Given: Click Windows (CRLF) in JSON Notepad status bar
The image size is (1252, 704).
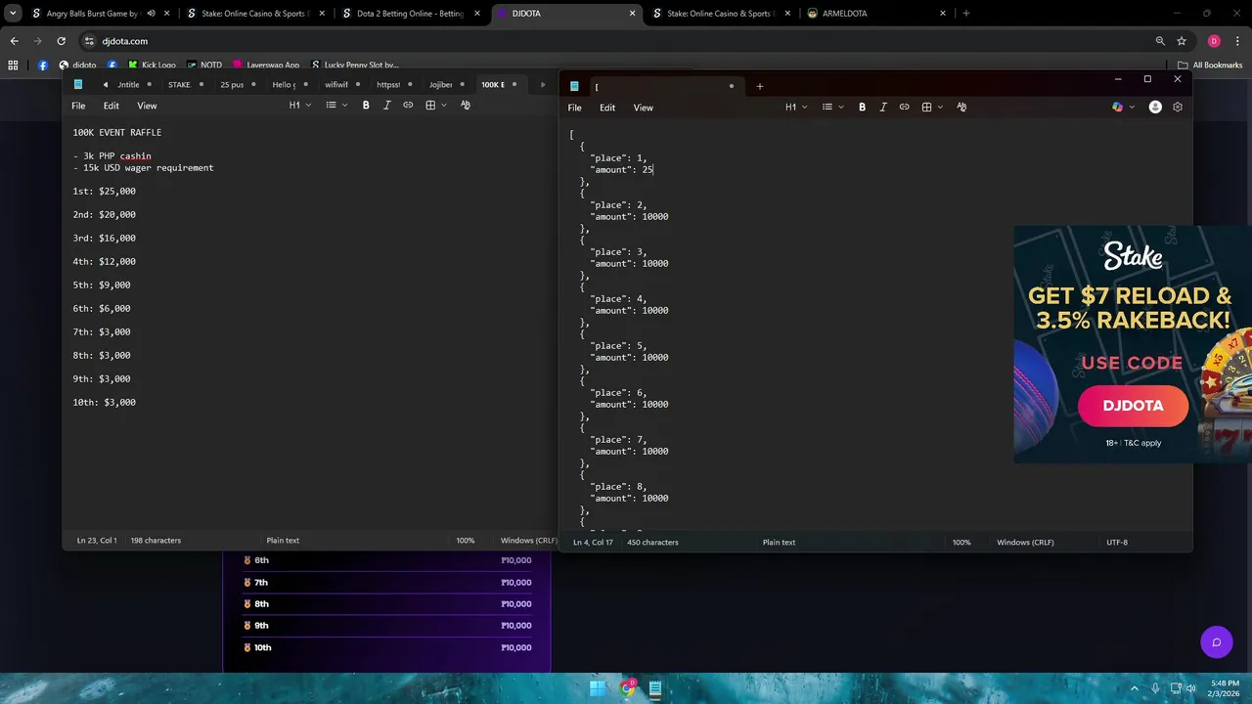Looking at the screenshot, I should [x=1025, y=542].
